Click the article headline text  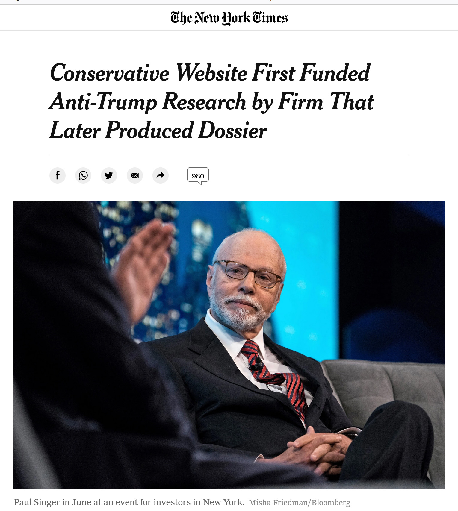pyautogui.click(x=211, y=101)
